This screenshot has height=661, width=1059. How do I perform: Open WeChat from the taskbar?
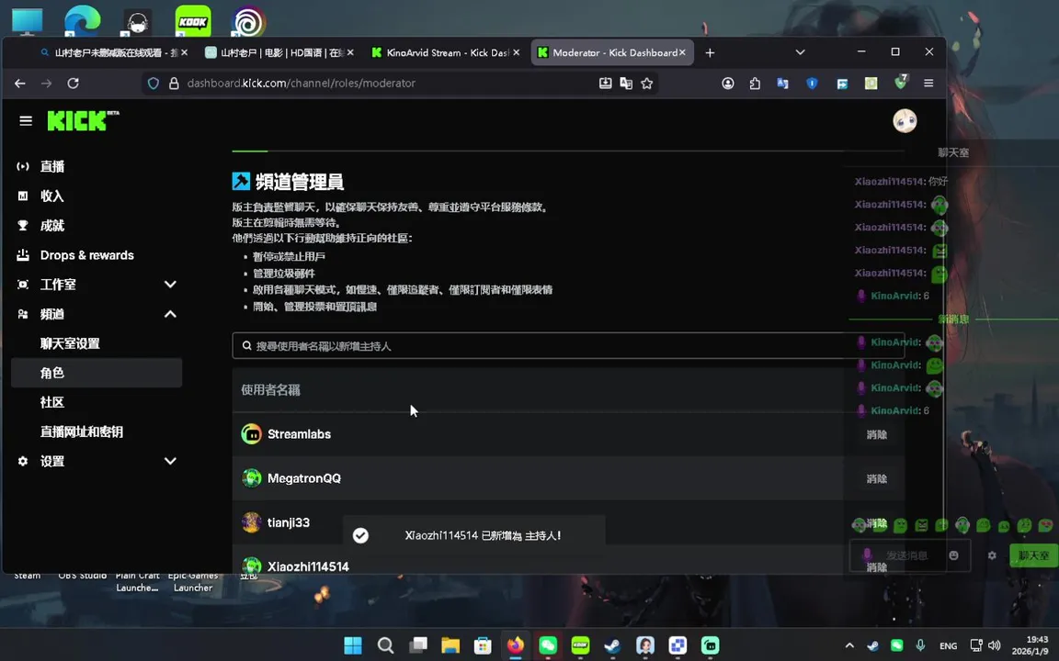tap(548, 645)
